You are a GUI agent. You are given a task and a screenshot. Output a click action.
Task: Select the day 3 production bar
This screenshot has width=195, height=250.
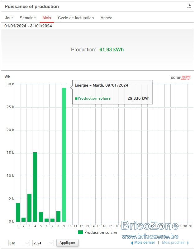(29, 208)
